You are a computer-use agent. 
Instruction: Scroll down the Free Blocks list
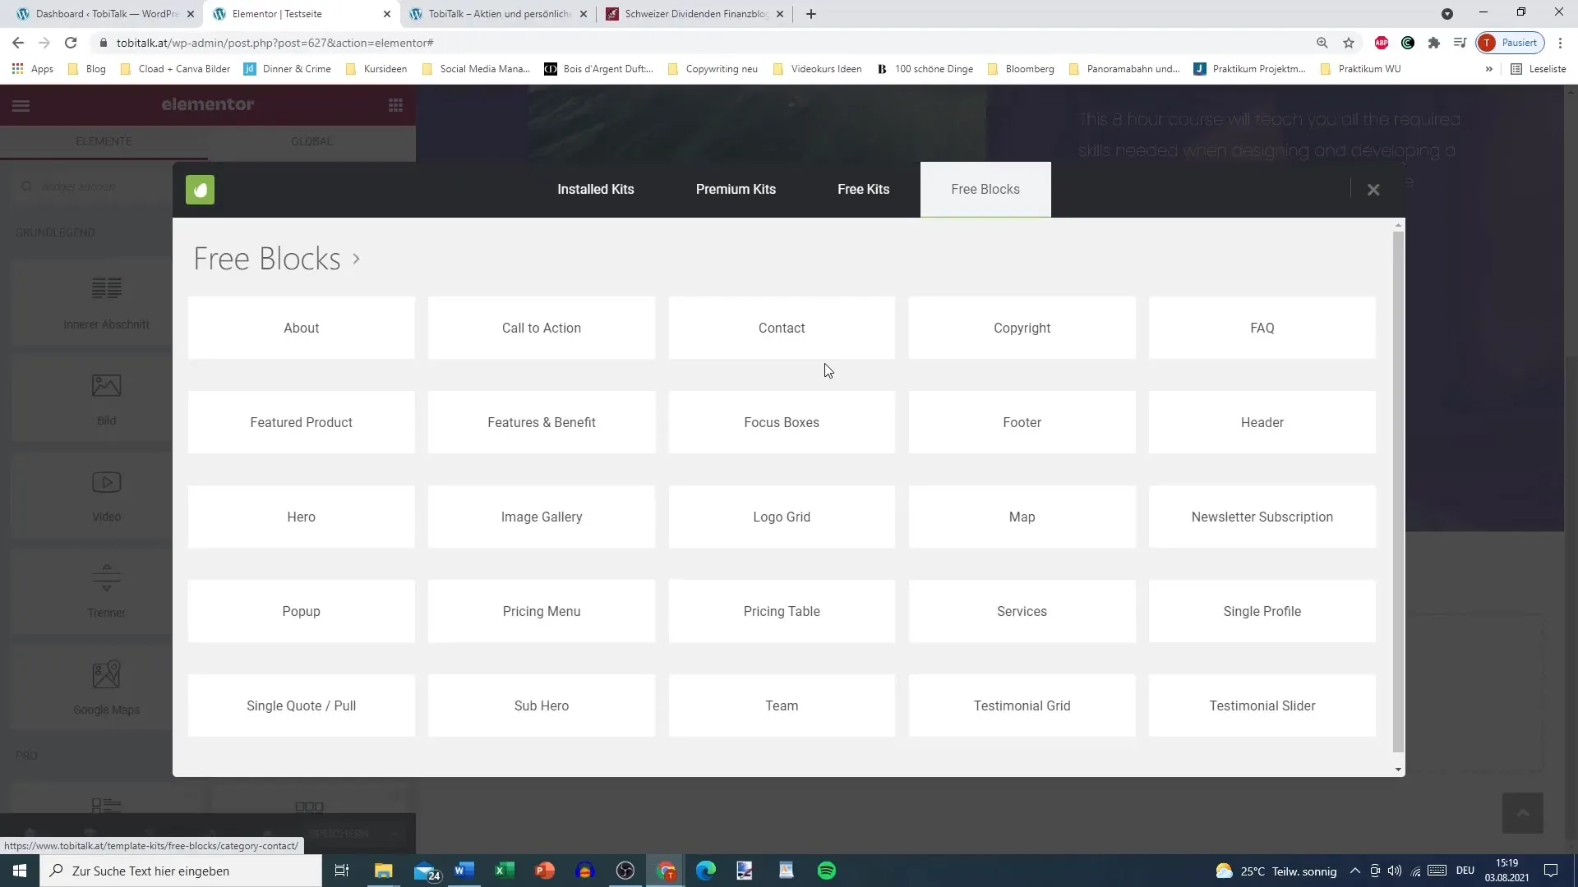pyautogui.click(x=1398, y=769)
